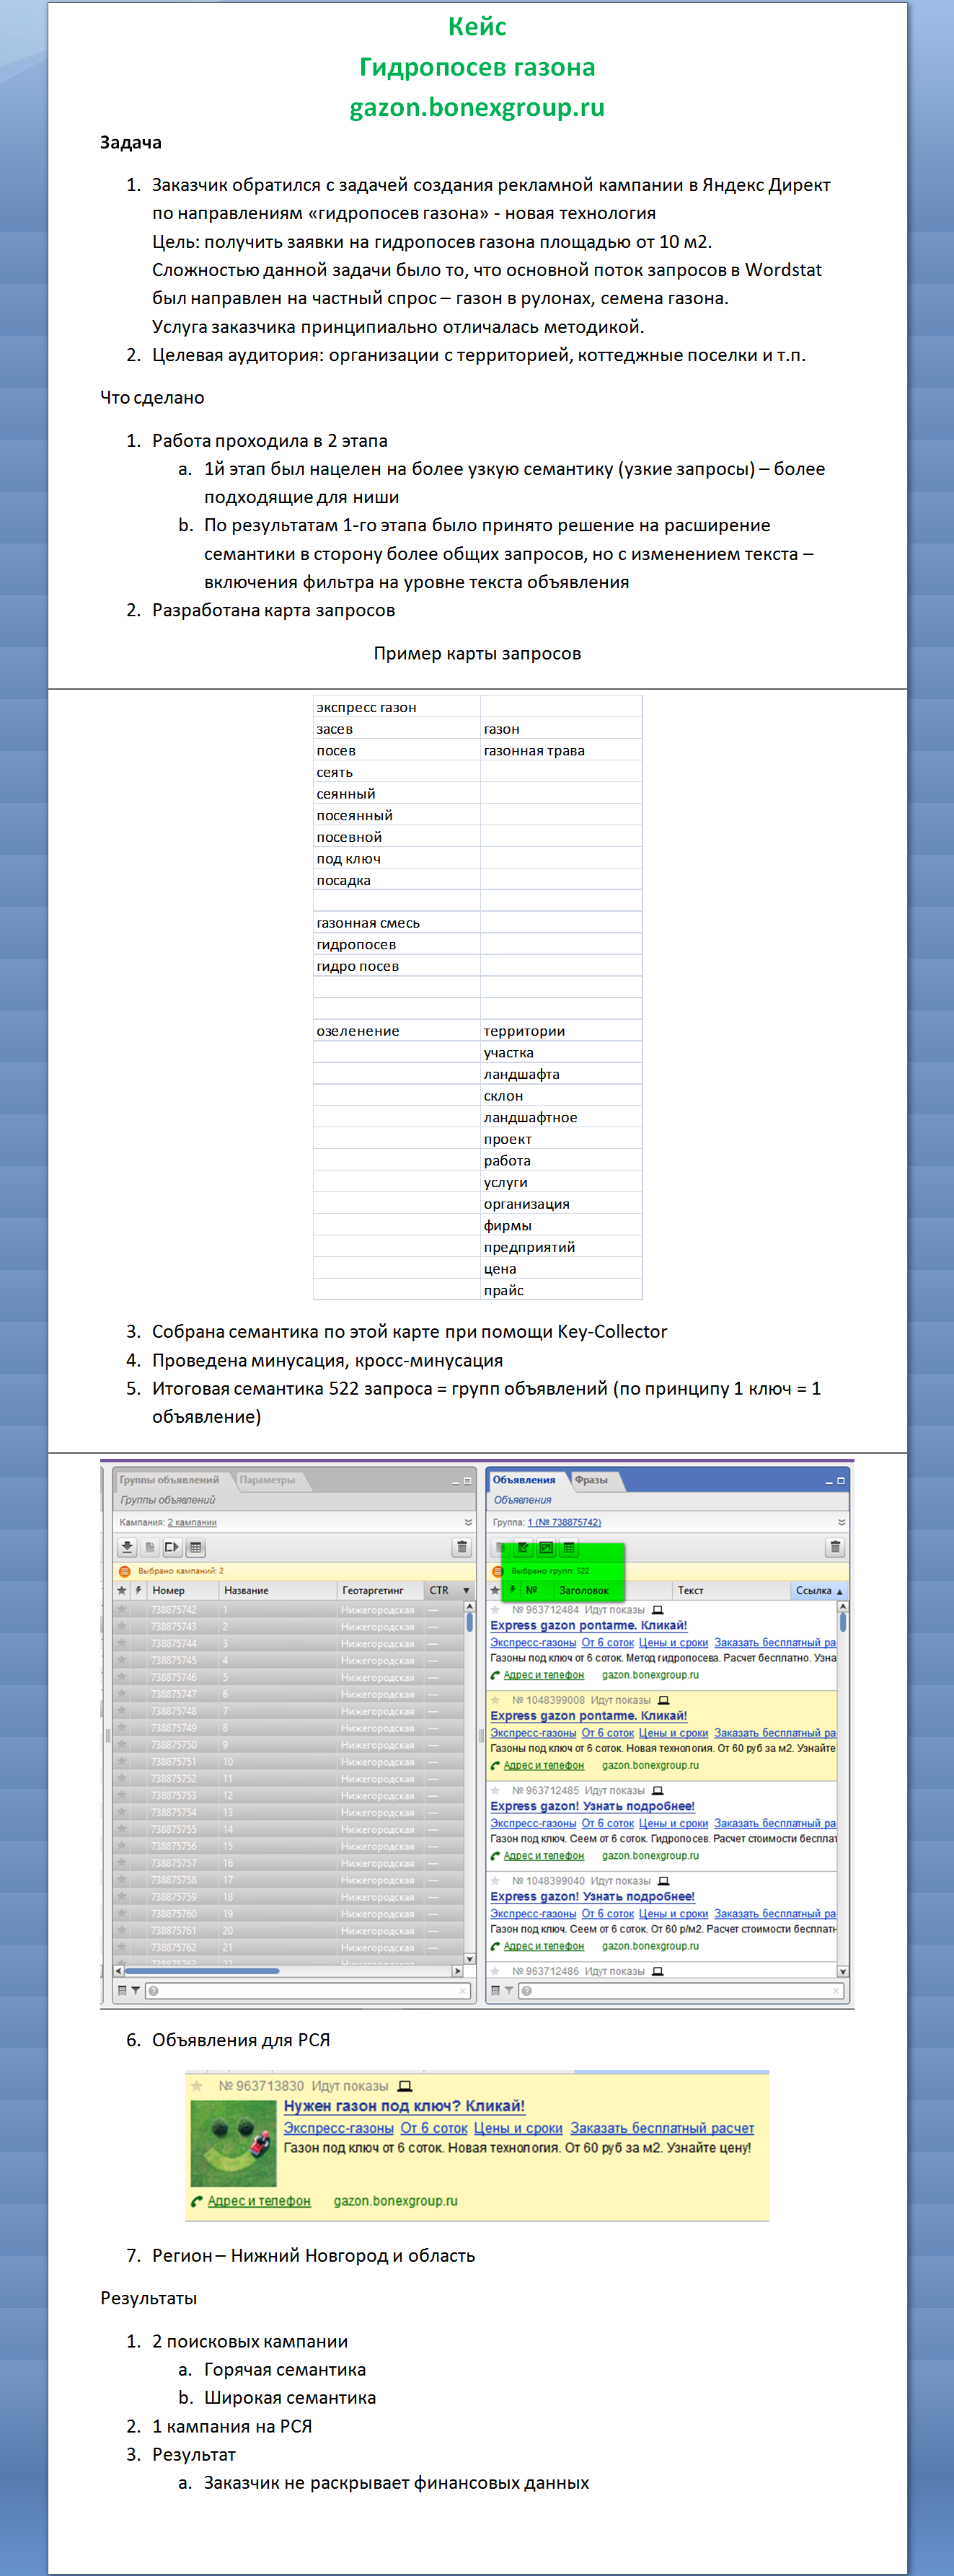The height and width of the screenshot is (2576, 954).
Task: Click the export arrow icon in Группы объявлений toolbar
Action: 172,1547
